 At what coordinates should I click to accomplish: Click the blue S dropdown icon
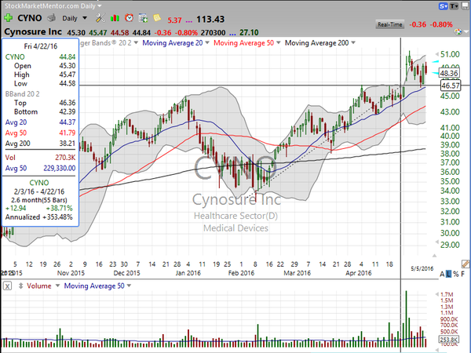tap(444, 6)
